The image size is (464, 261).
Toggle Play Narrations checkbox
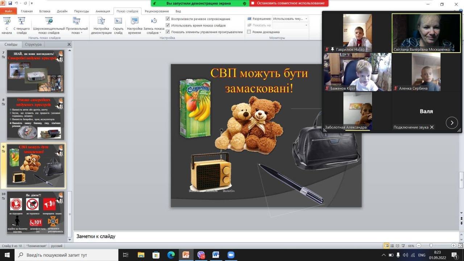168,19
